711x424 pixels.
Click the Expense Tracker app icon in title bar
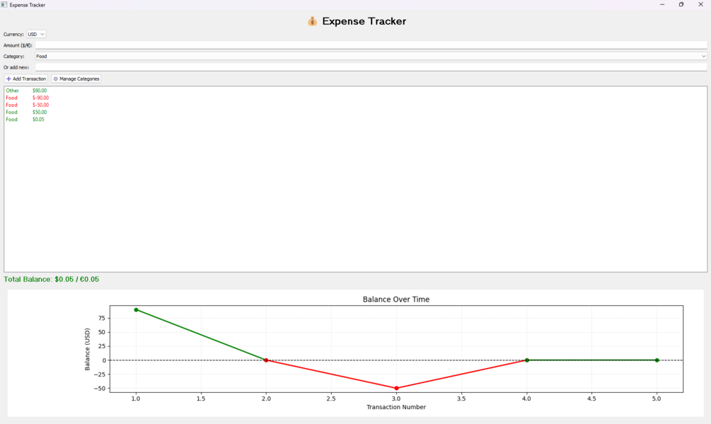(4, 5)
